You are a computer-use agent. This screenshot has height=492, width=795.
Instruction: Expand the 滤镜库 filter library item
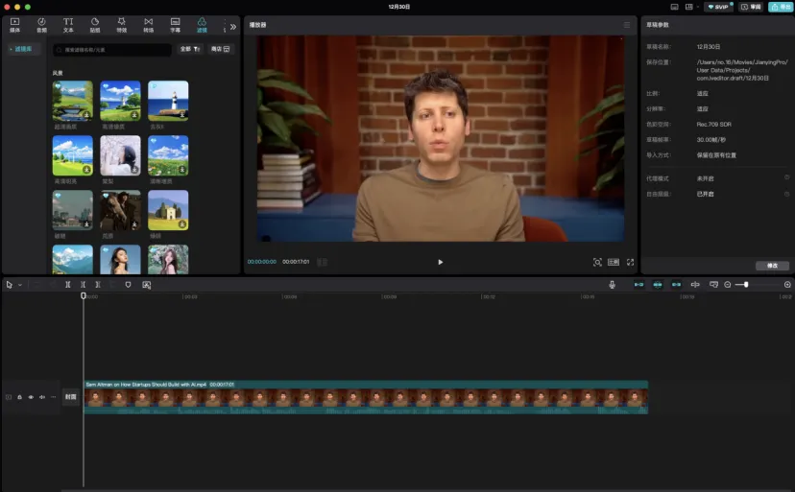click(22, 49)
